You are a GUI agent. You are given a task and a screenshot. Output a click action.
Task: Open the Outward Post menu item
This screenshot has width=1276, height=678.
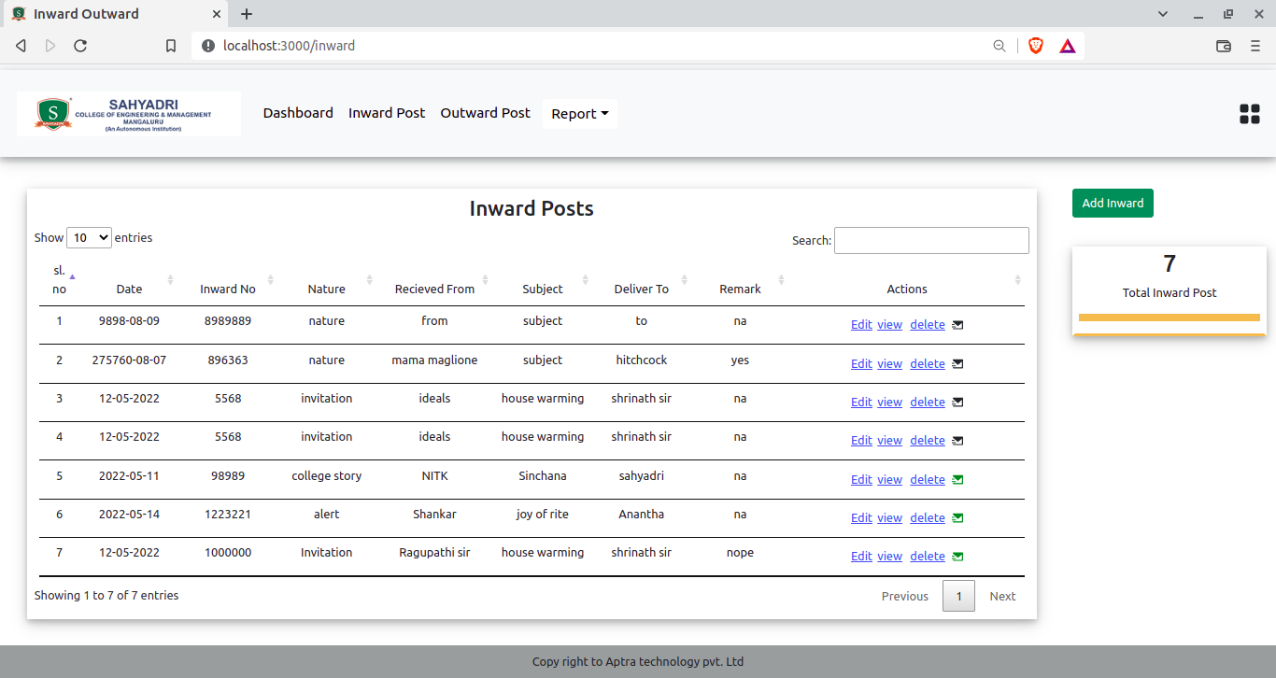(x=485, y=113)
